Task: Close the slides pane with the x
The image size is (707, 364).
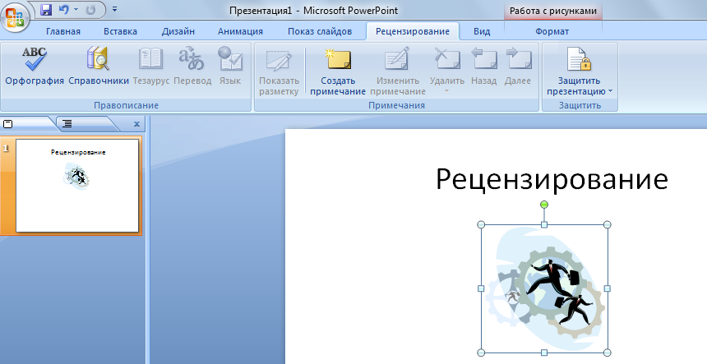Action: (136, 124)
